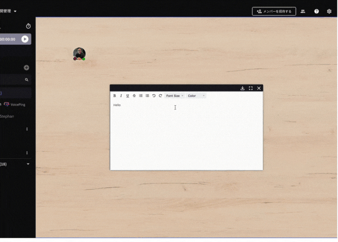Screen dimensions: 338x242
Task: Collapse the section showing count (18)
Action: click(28, 164)
